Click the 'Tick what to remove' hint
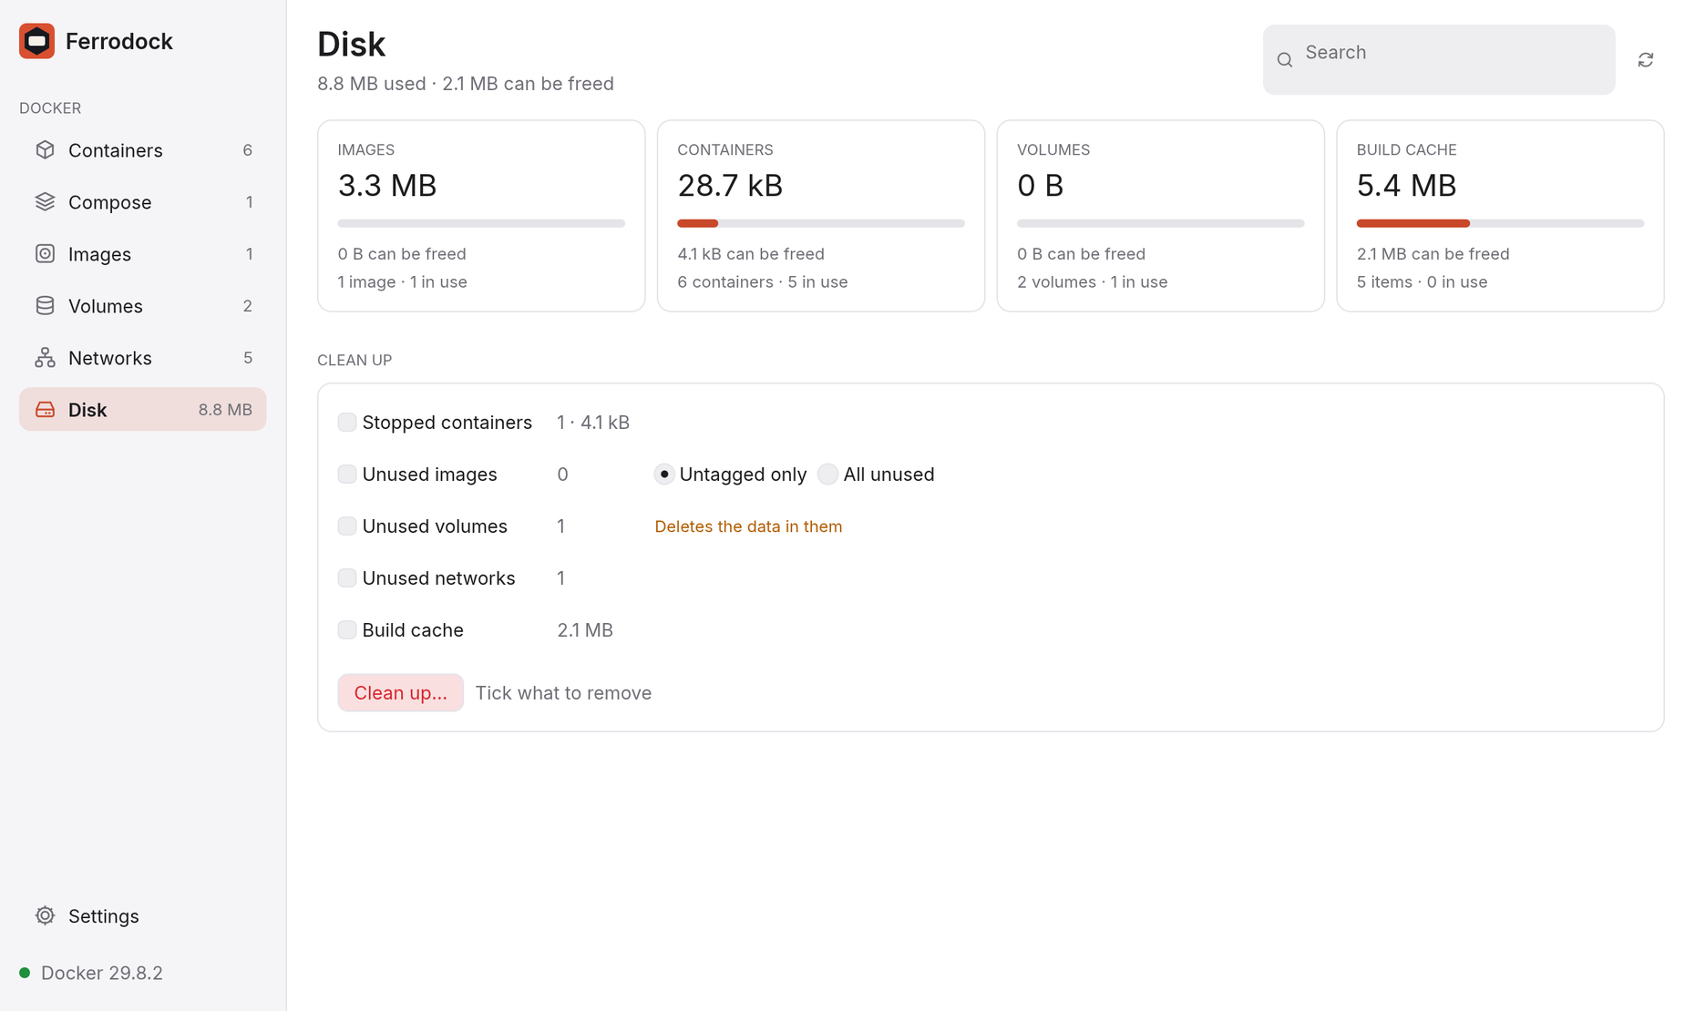 (x=563, y=693)
